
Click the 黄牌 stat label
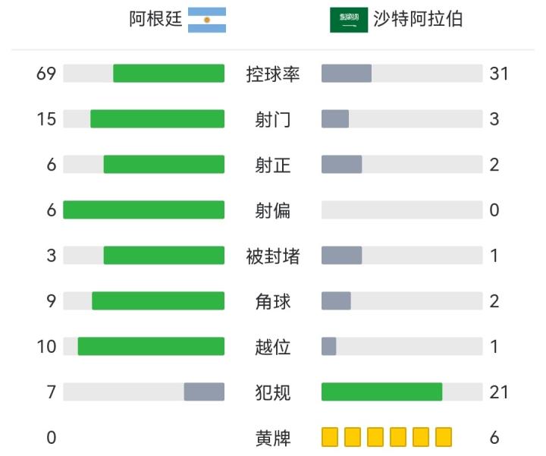click(x=273, y=438)
